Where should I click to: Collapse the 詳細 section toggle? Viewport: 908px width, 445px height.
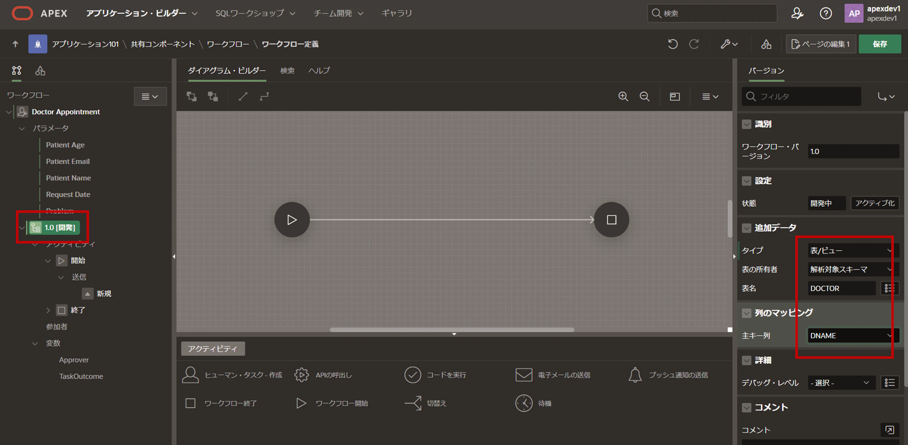pos(746,361)
